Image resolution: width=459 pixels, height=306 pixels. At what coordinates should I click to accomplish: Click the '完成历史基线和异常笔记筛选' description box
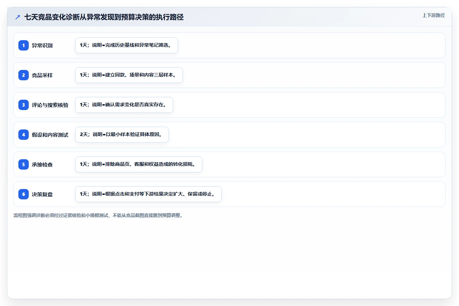[x=126, y=45]
